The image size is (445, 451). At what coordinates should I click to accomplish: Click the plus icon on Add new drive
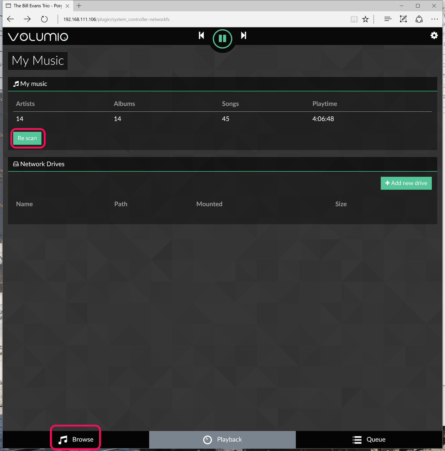[387, 183]
